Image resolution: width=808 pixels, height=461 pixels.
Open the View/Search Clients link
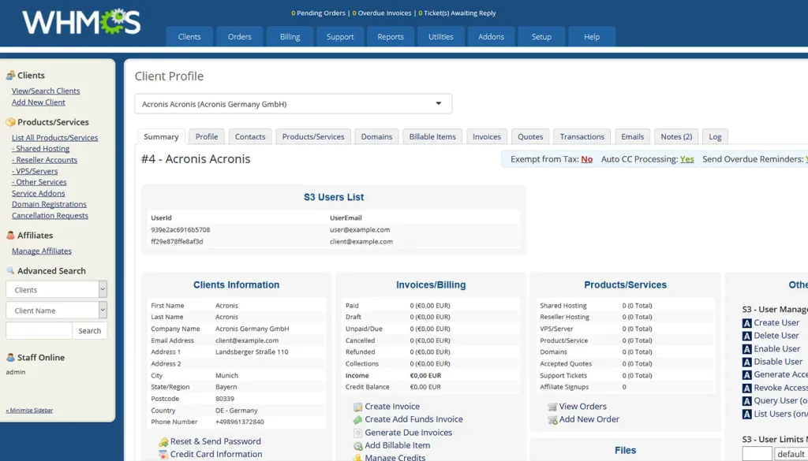(45, 90)
